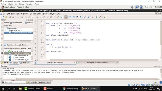Click the code editor scroll up arrow

161,21
